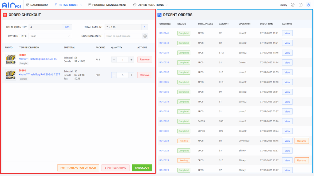
Task: Remove item 30102 from the order
Action: [144, 60]
